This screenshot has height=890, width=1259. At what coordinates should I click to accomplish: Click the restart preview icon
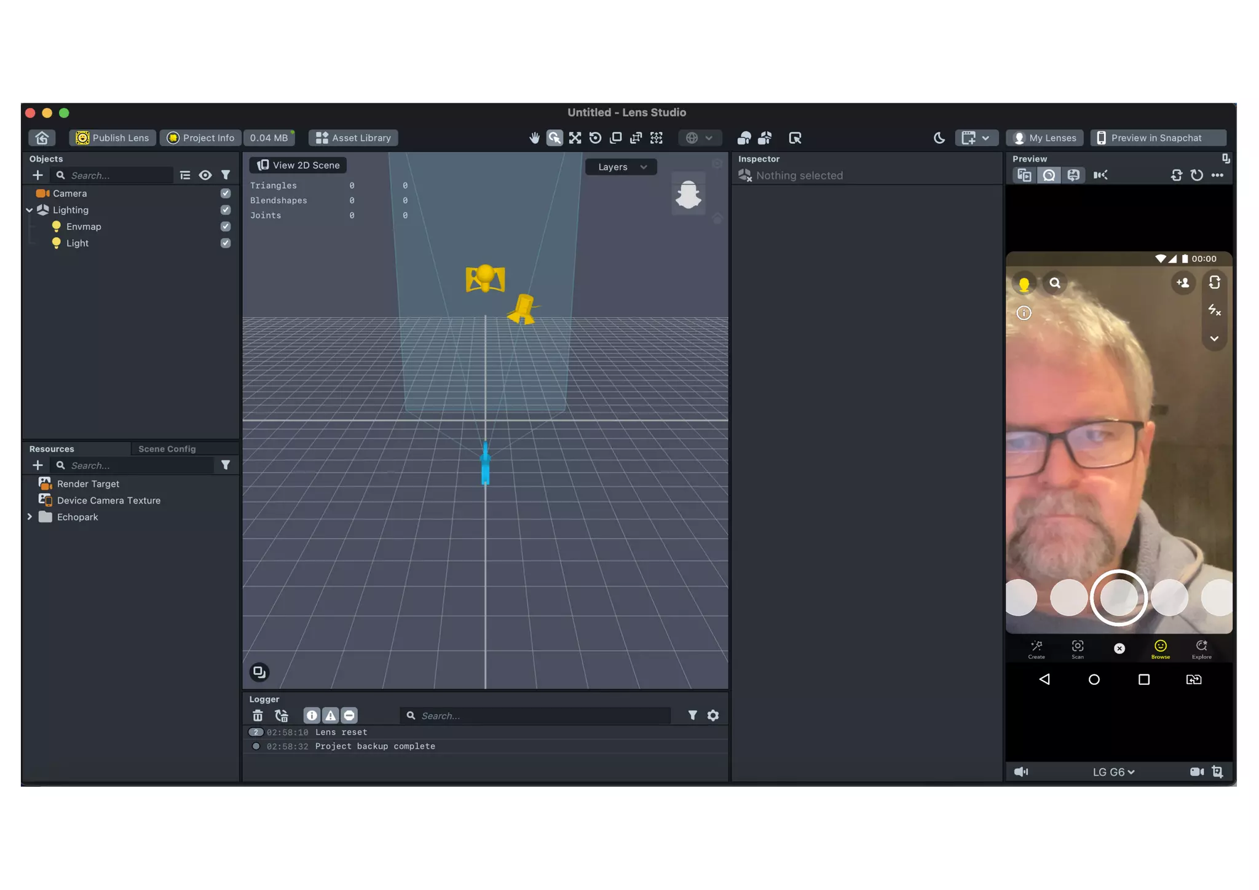pos(1196,175)
